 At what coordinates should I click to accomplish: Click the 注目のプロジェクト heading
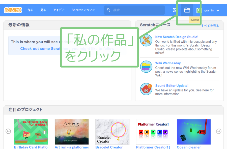25,109
